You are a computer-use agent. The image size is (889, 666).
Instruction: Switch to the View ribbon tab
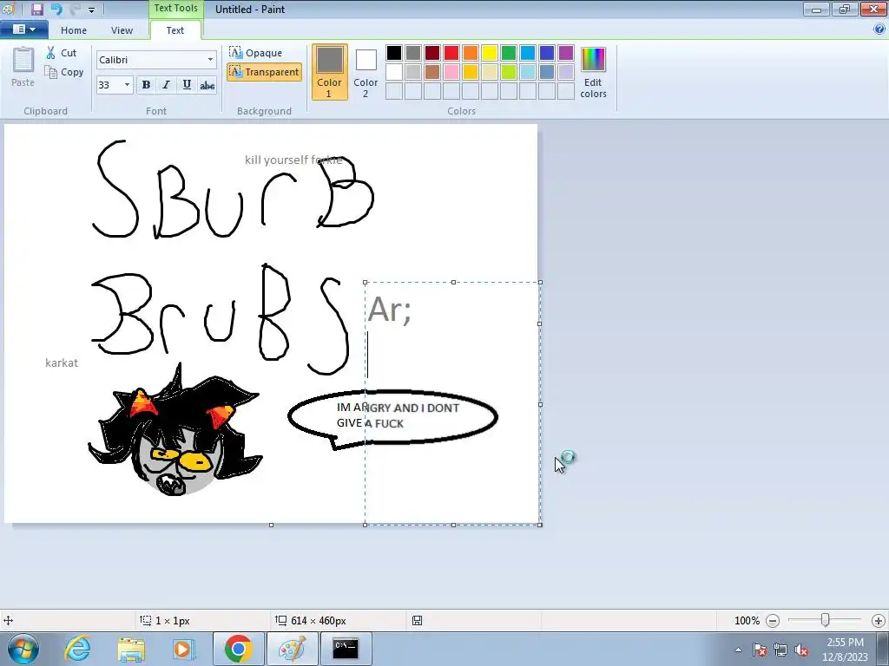click(122, 30)
